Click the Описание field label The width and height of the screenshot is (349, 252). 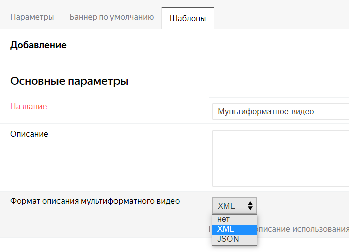click(x=29, y=134)
